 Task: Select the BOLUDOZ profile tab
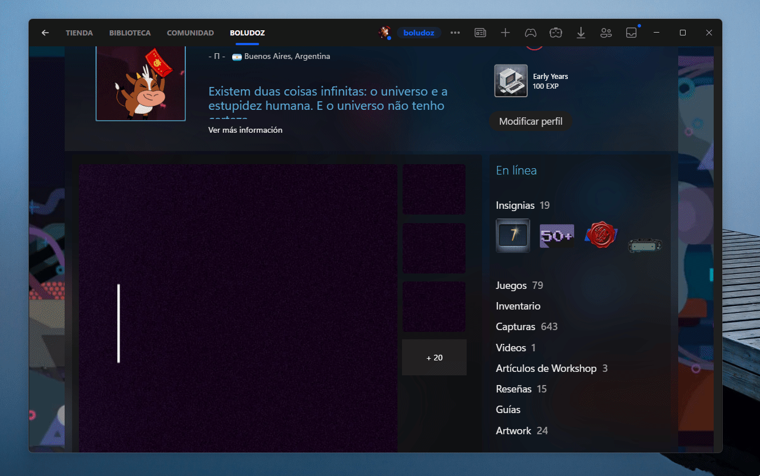point(247,33)
